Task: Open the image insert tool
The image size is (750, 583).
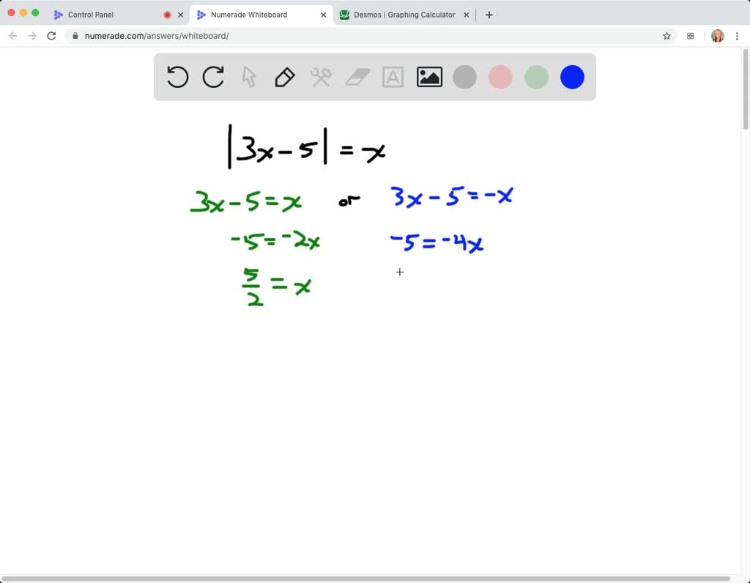Action: 428,76
